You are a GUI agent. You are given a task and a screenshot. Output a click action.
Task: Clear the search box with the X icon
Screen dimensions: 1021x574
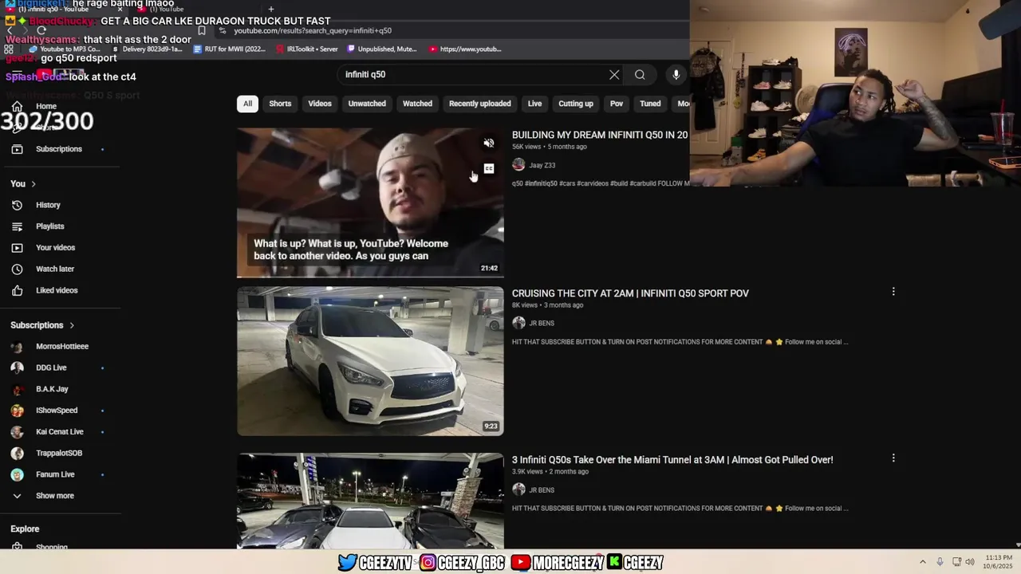click(614, 75)
